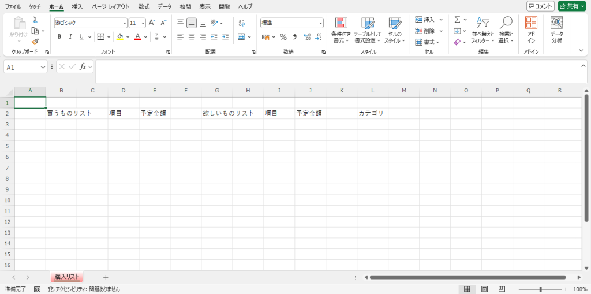This screenshot has width=591, height=294.
Task: Click the Format Painter brush icon
Action: coord(35,42)
